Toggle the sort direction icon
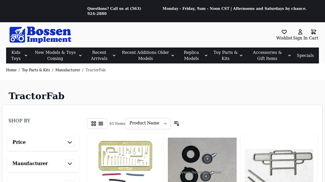This screenshot has height=182, width=325. tap(177, 123)
